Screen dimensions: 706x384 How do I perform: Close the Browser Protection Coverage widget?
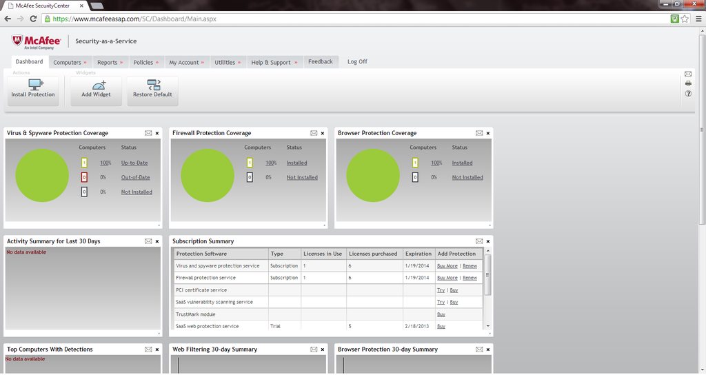(488, 133)
